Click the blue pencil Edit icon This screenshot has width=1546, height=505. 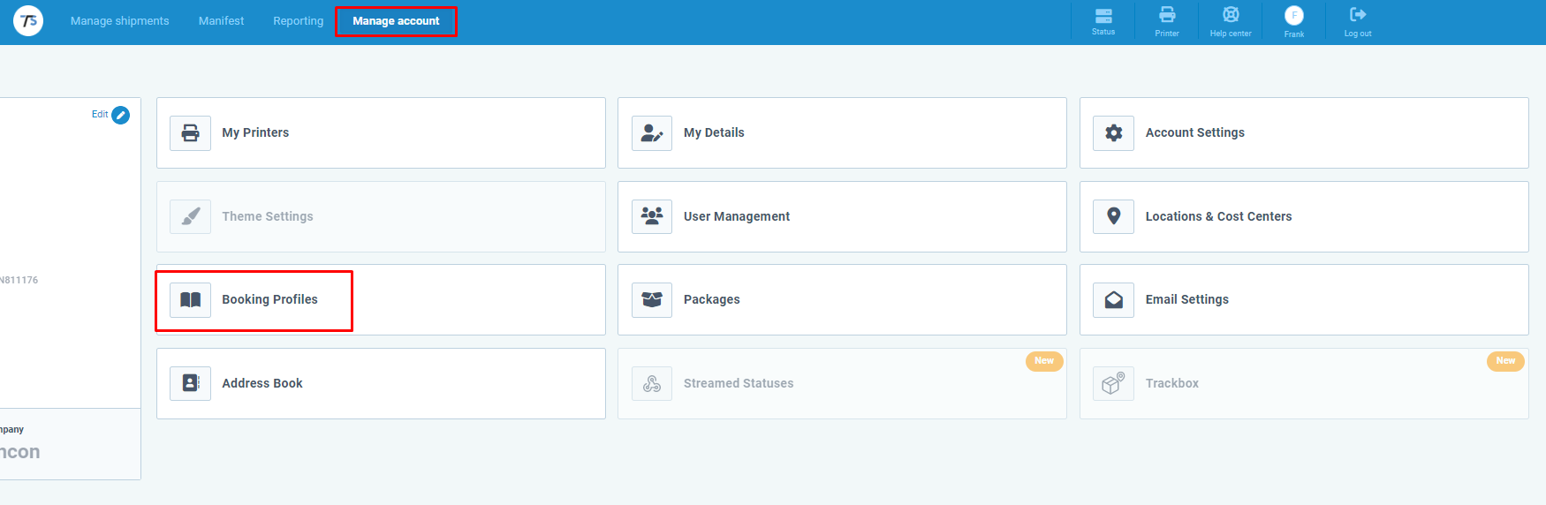121,116
